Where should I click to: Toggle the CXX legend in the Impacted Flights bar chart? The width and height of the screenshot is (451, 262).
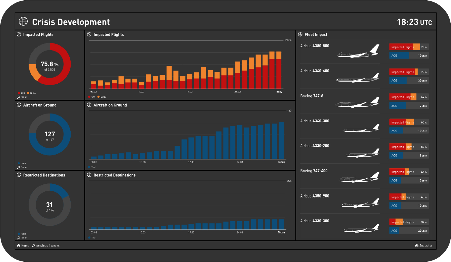[x=92, y=97]
